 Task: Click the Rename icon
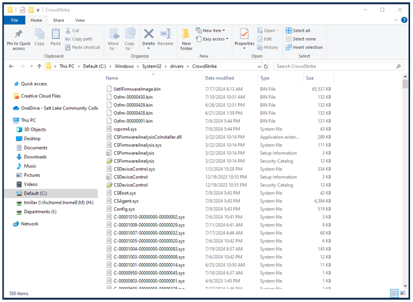point(166,34)
